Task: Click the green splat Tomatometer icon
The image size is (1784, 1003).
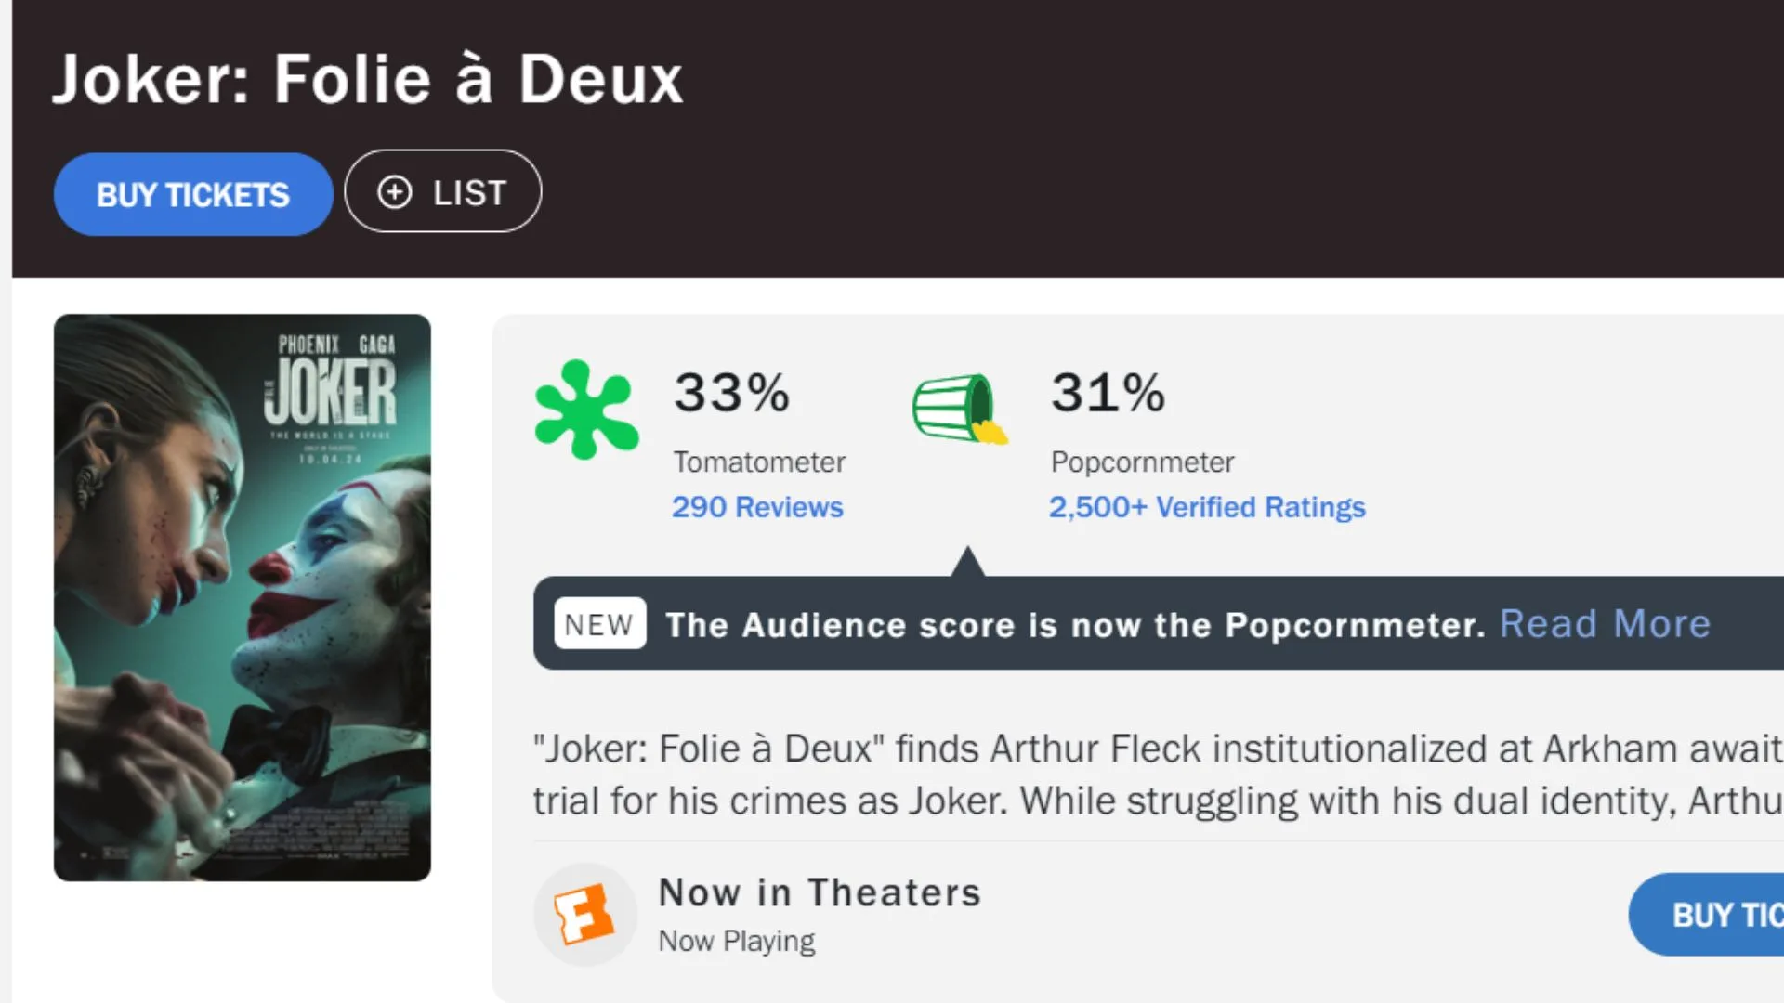Action: [x=586, y=410]
